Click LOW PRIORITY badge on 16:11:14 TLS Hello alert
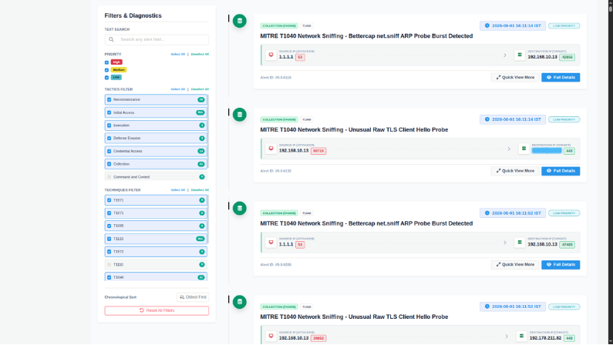Image resolution: width=613 pixels, height=345 pixels. tap(564, 119)
